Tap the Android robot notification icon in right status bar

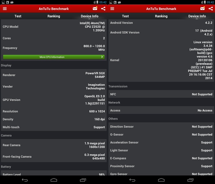119,2
